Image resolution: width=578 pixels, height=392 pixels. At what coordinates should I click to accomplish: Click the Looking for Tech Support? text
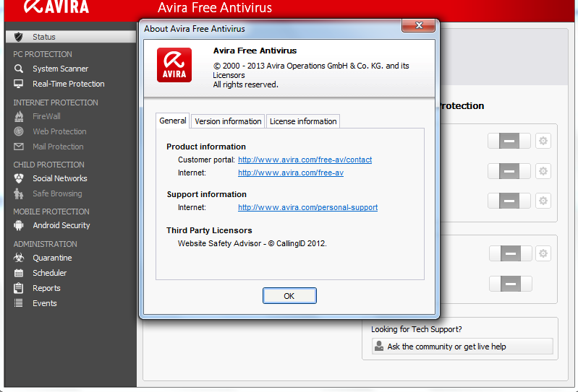coord(416,329)
